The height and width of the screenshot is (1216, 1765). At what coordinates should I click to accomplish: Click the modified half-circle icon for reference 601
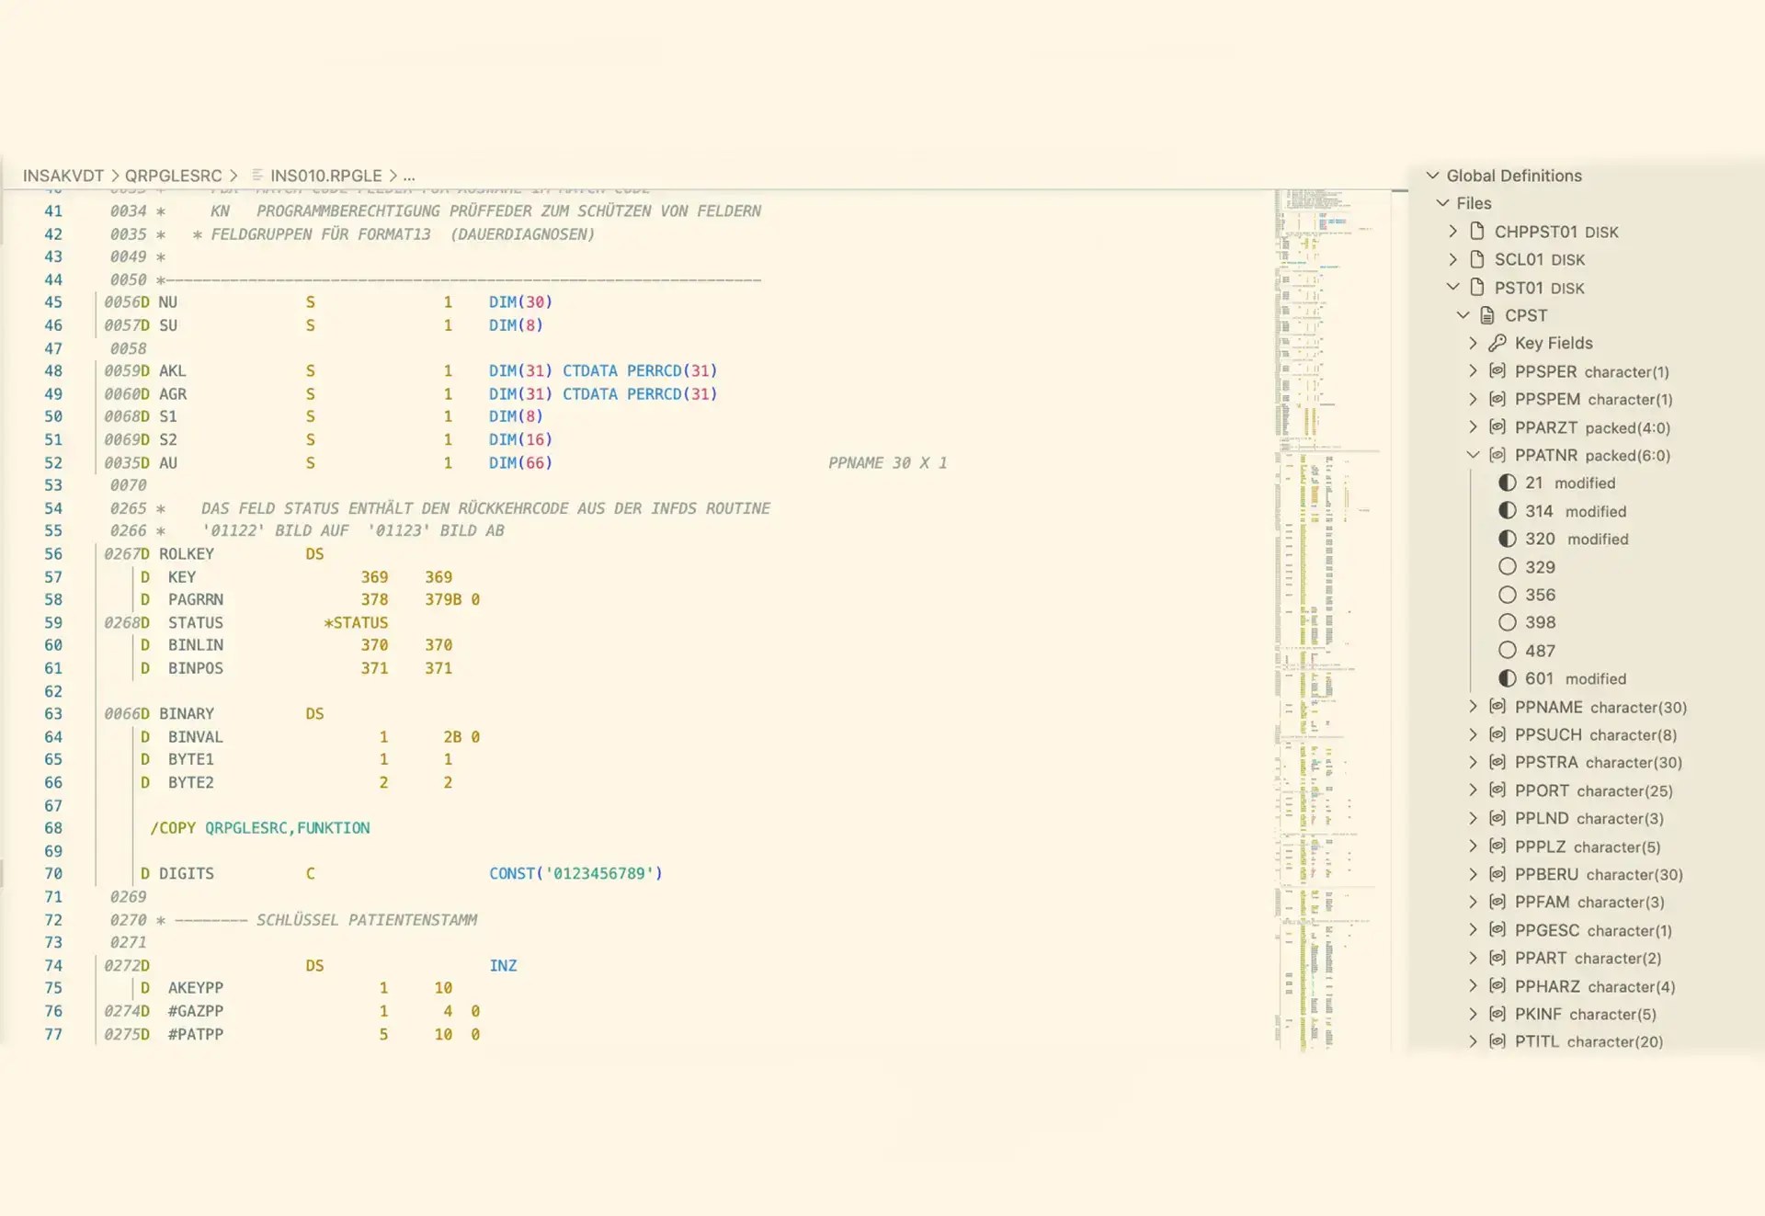[1508, 678]
